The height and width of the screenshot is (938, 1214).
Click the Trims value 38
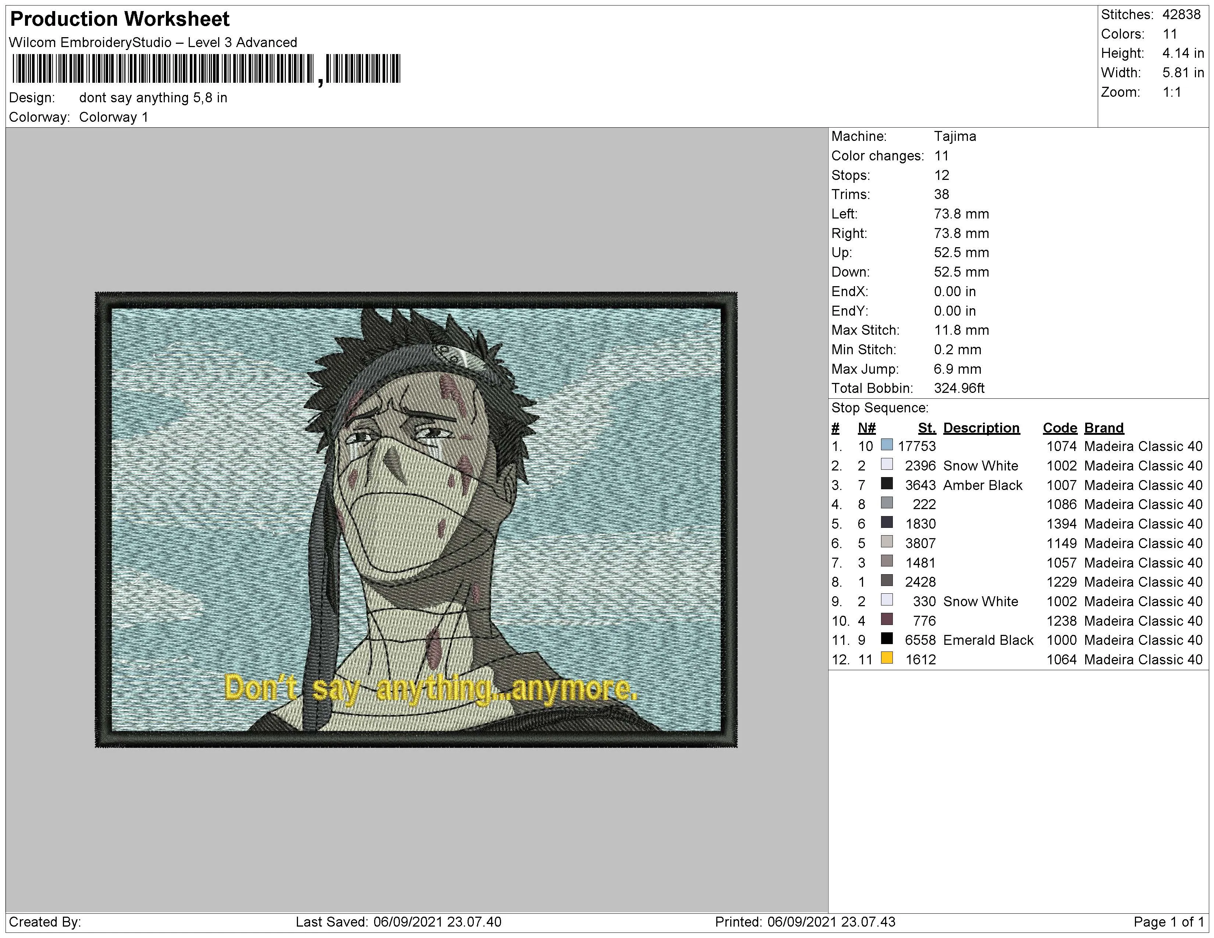point(941,195)
